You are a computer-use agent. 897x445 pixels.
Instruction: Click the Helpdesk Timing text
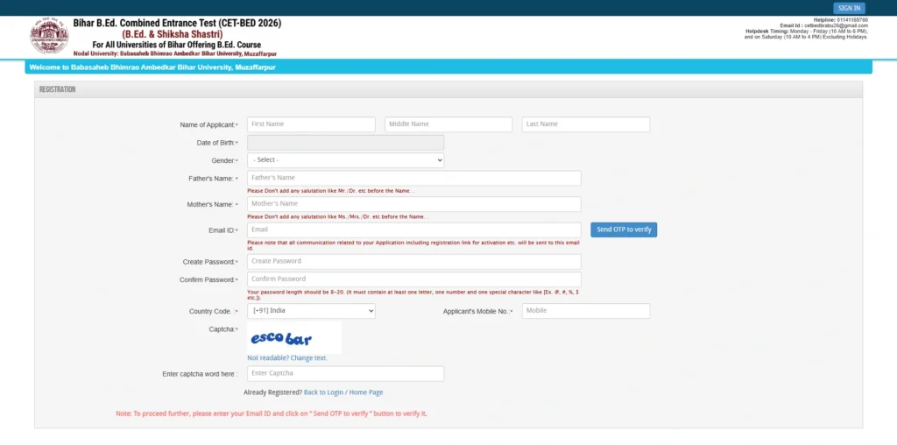(807, 34)
